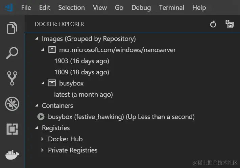Click the busybox repository label

point(71,83)
